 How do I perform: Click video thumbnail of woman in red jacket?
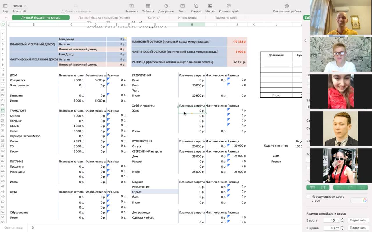(x=341, y=91)
